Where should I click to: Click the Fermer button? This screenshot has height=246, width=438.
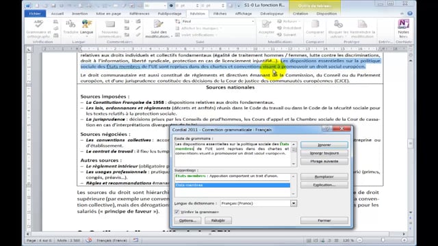(324, 220)
